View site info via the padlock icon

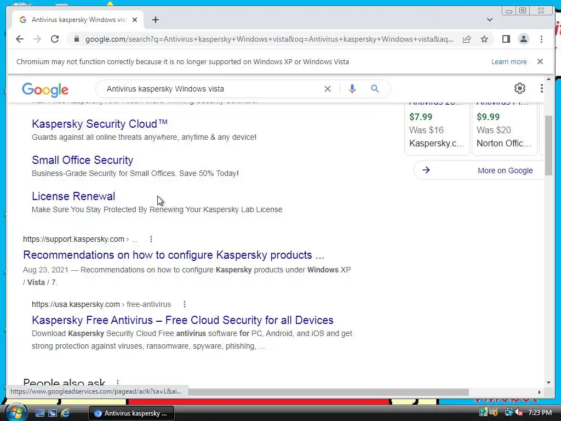(76, 39)
